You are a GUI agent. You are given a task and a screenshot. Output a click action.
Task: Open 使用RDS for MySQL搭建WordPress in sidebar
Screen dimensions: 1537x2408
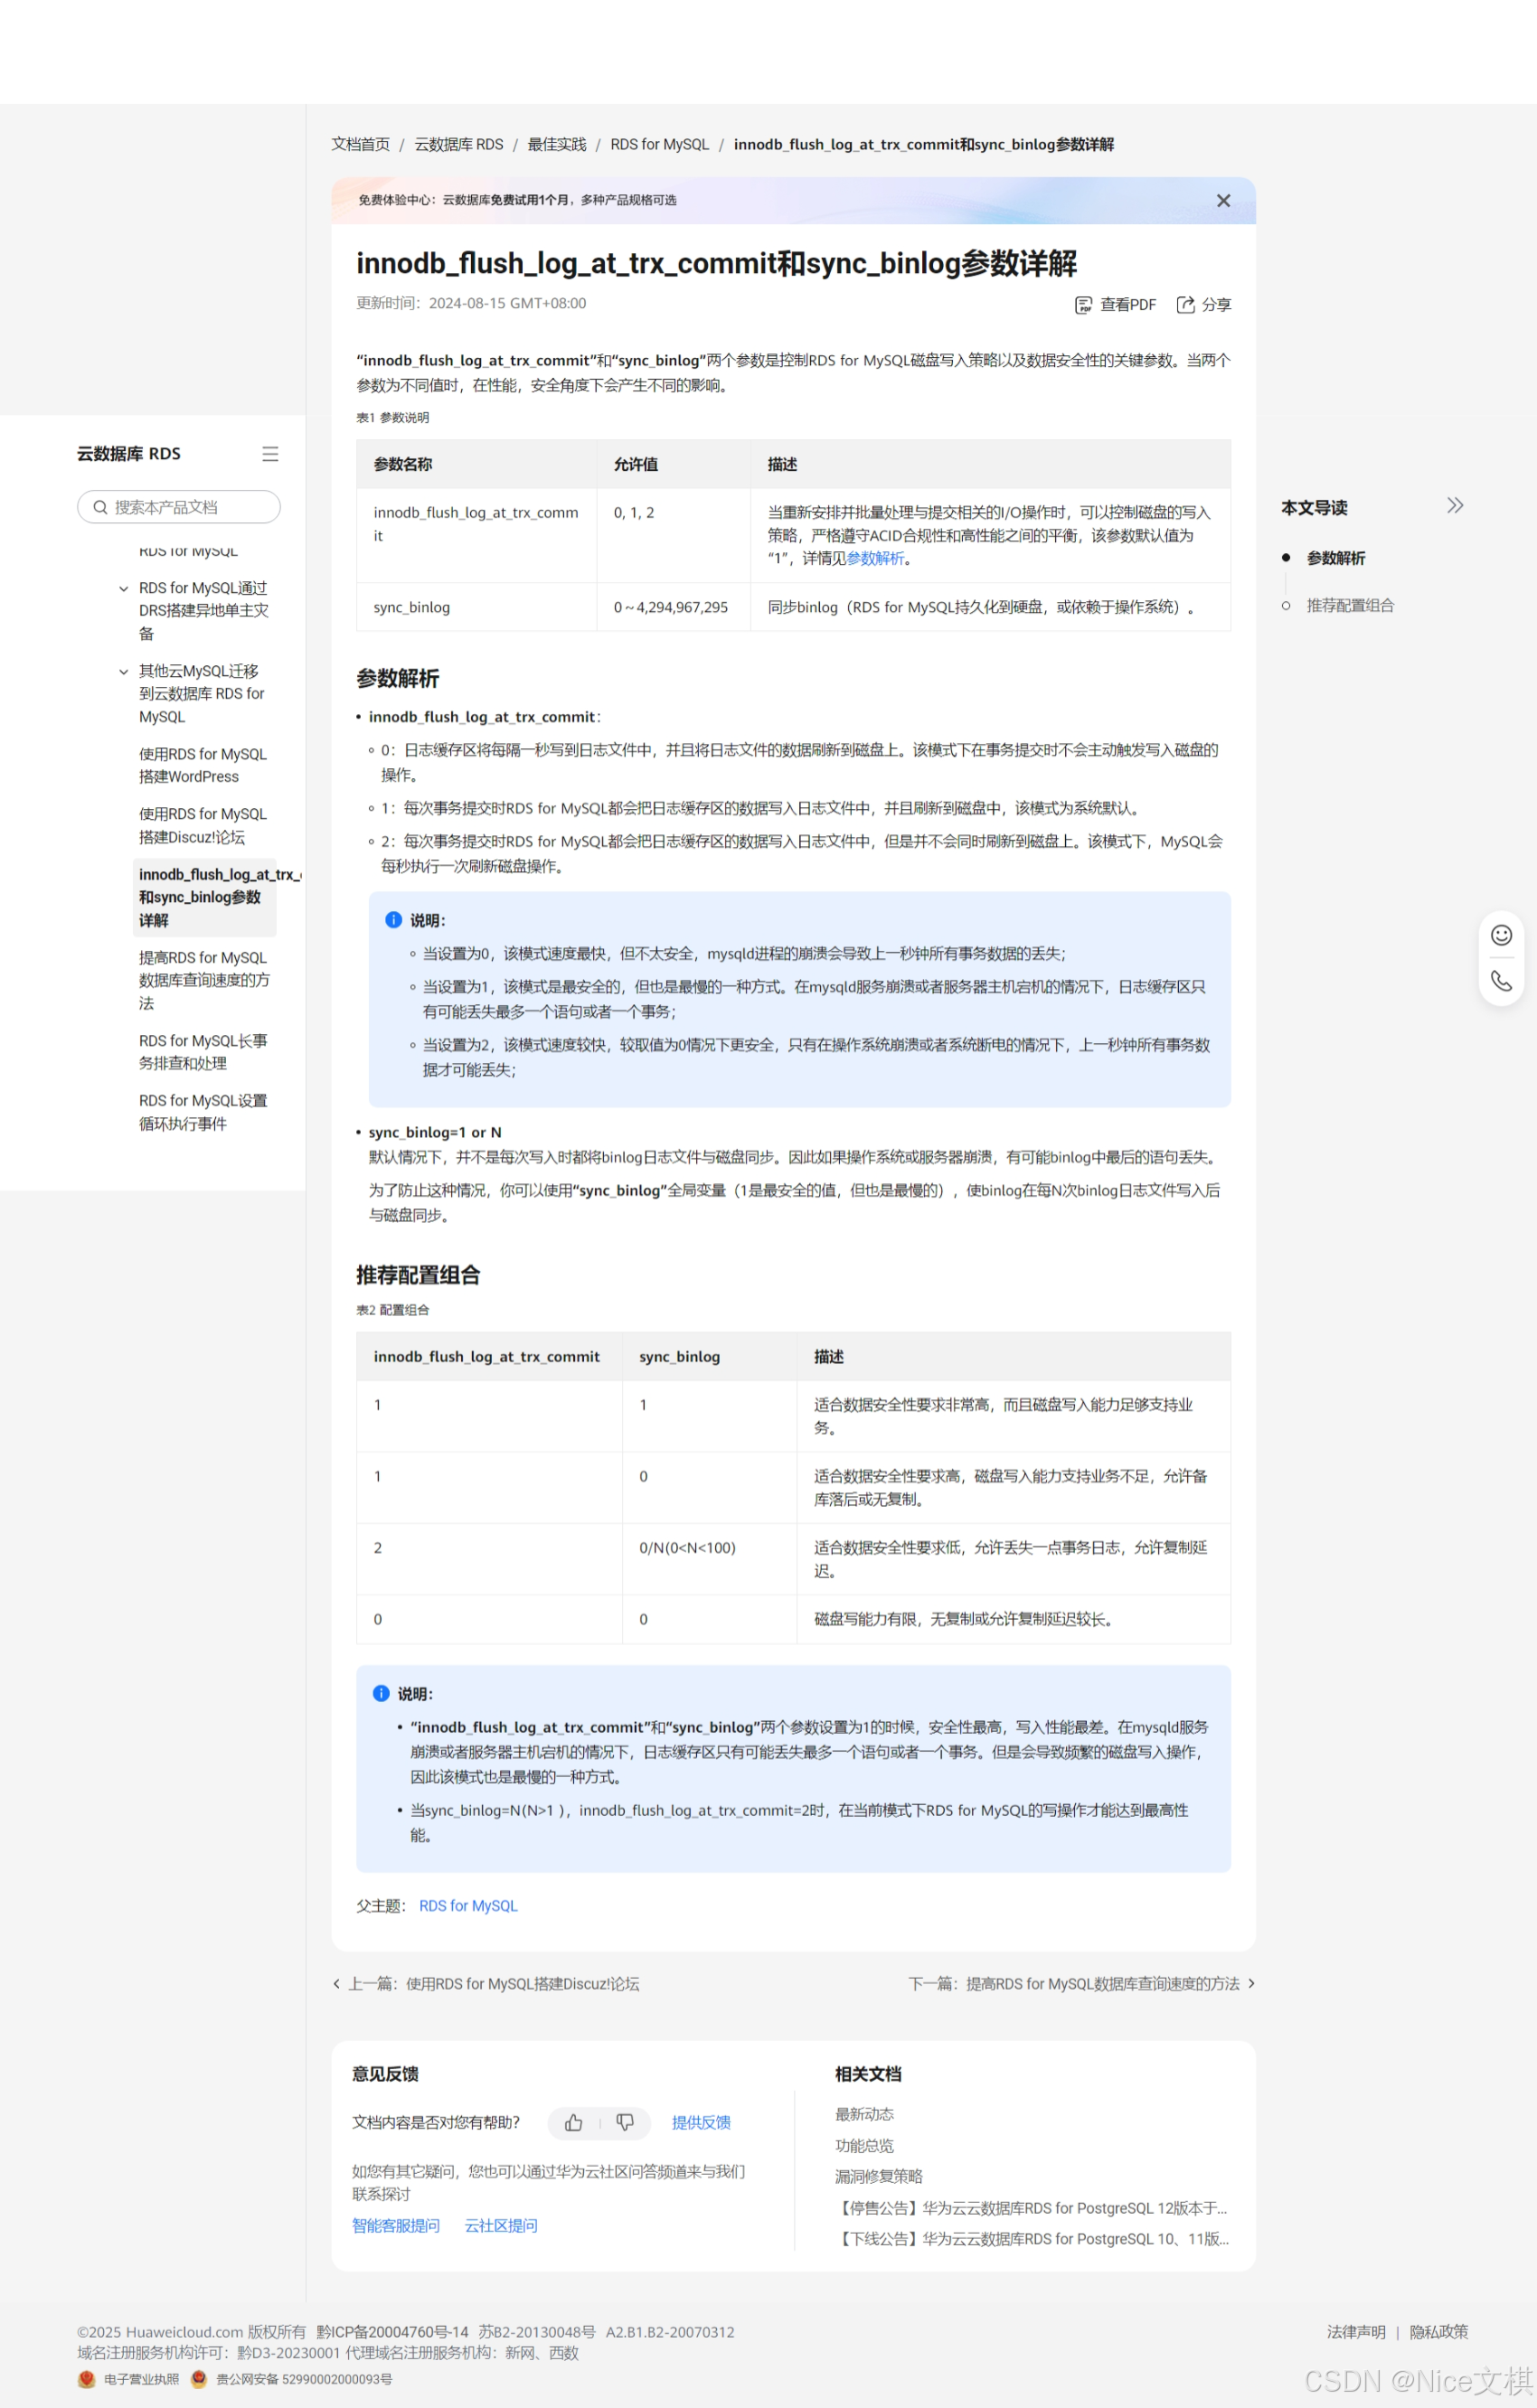[204, 766]
